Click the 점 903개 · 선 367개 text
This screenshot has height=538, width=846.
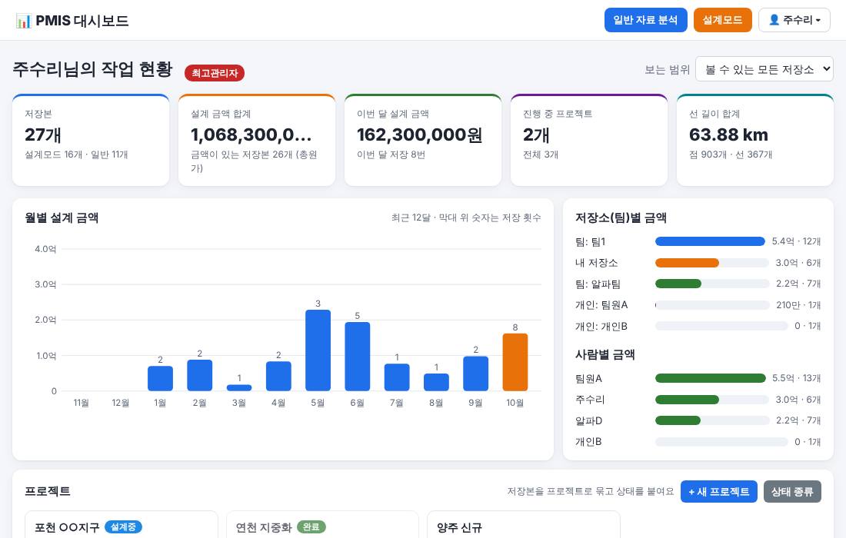click(731, 154)
